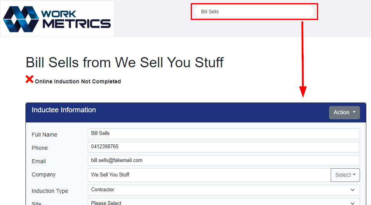
Task: Expand the Induction Type Contractor dropdown
Action: [224, 190]
